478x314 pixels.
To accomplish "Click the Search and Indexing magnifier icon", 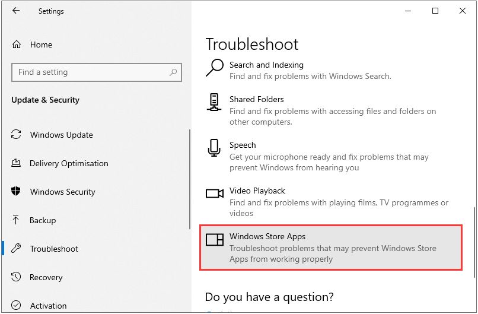I will pos(215,68).
